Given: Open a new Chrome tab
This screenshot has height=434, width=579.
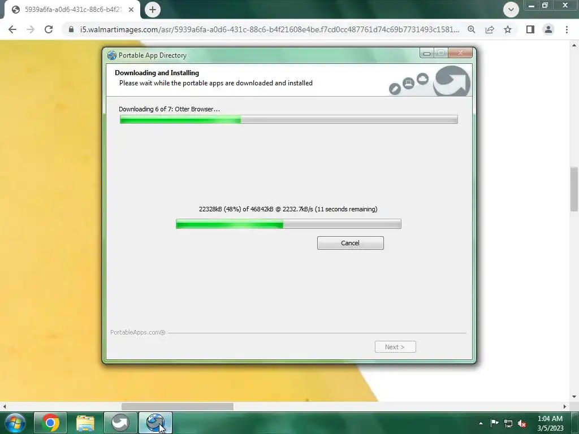Looking at the screenshot, I should [x=153, y=10].
